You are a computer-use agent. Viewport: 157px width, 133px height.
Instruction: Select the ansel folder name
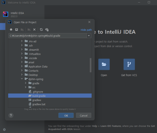pos(31,62)
